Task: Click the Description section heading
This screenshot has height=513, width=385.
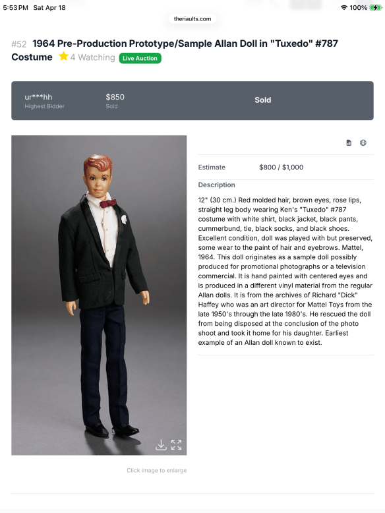Action: point(216,185)
